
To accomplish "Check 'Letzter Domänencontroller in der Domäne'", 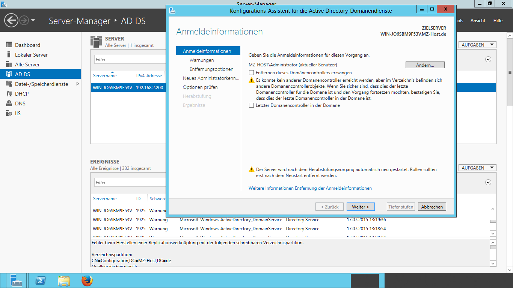I will click(252, 106).
